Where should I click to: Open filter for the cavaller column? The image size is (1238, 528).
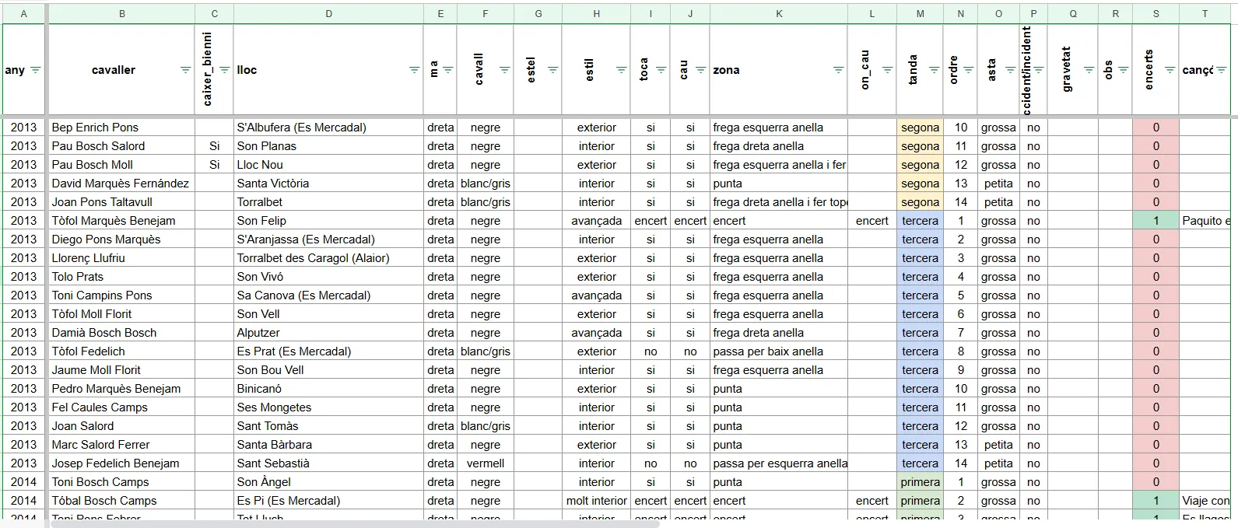click(x=185, y=70)
